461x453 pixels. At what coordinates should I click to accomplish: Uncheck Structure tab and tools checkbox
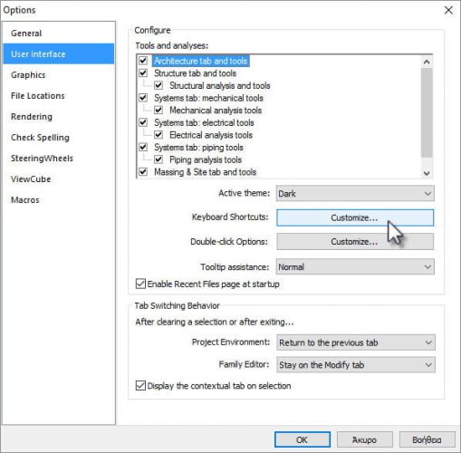(x=143, y=73)
